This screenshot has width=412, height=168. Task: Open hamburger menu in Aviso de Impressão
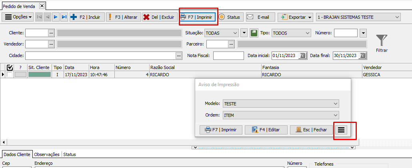pyautogui.click(x=341, y=130)
